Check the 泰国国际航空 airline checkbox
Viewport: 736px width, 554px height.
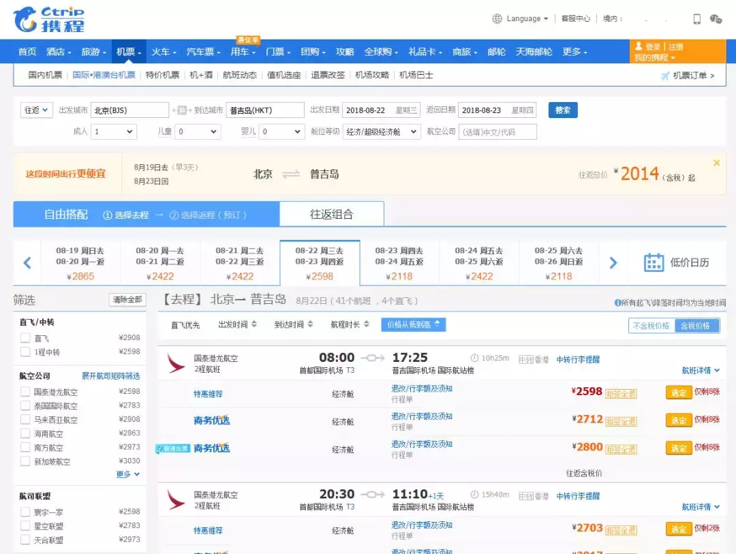(25, 405)
